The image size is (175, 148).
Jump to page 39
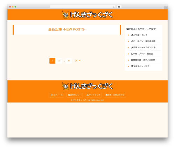(x=69, y=61)
